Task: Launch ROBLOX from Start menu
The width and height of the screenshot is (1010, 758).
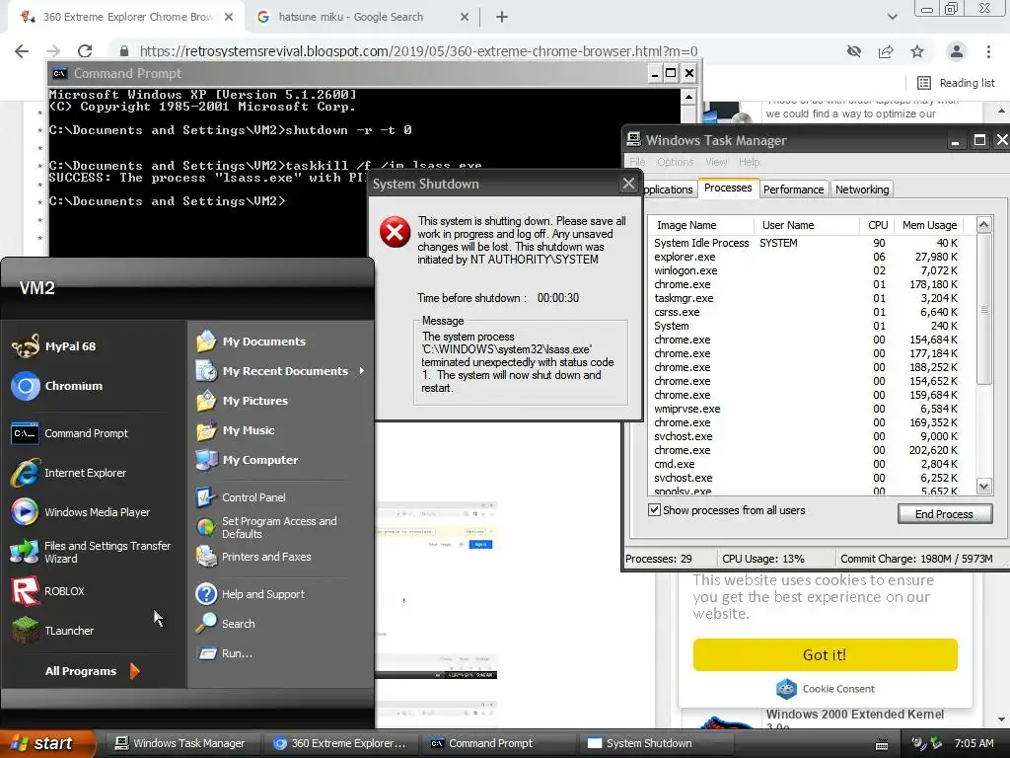Action: (x=48, y=592)
